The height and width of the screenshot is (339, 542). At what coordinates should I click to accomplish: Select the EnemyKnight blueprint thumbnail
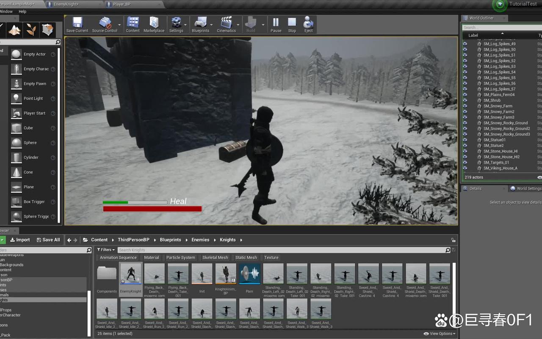click(130, 274)
